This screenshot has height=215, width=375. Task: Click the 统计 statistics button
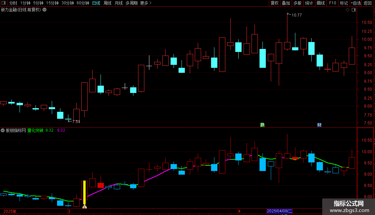pos(309,3)
